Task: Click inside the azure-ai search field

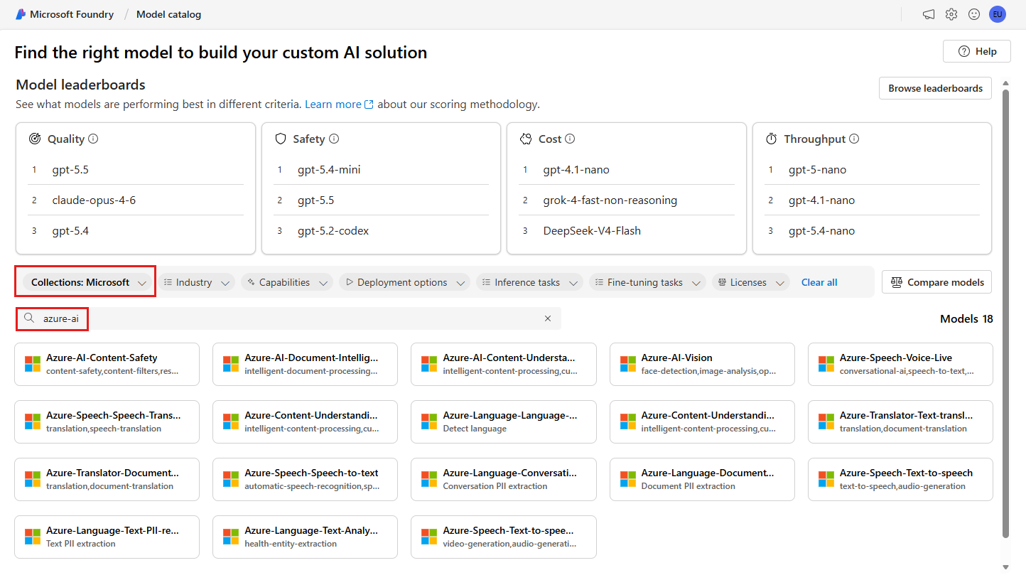Action: pos(288,318)
